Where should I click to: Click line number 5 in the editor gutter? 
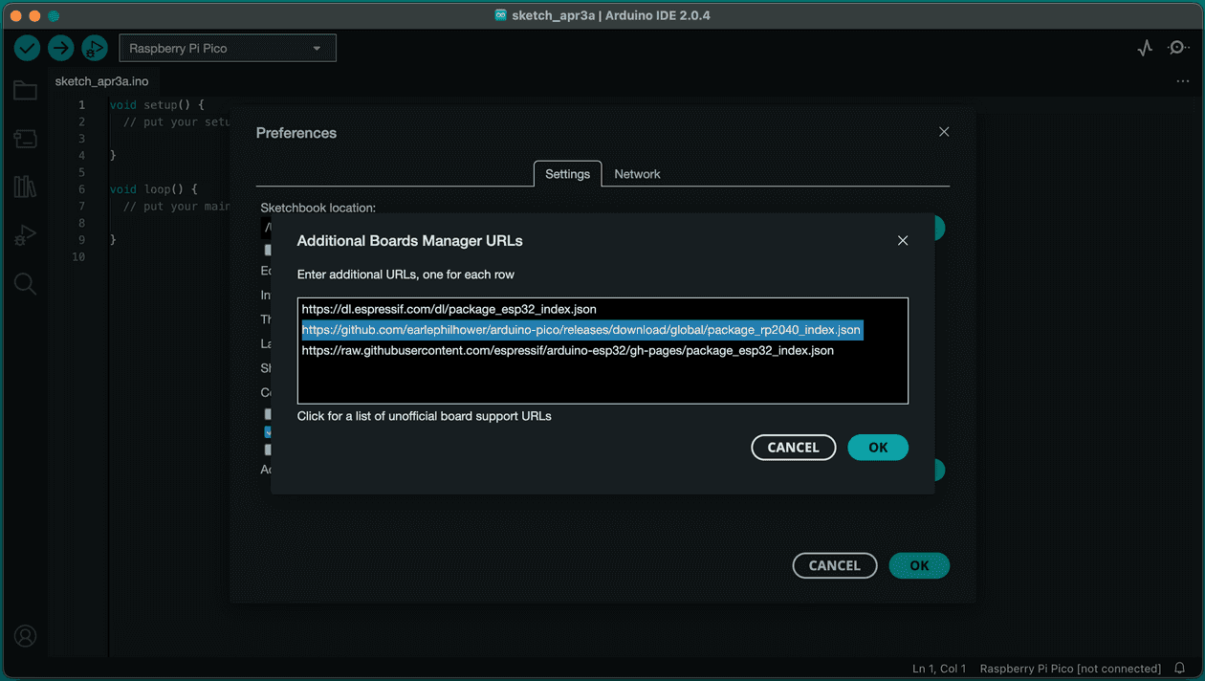82,172
